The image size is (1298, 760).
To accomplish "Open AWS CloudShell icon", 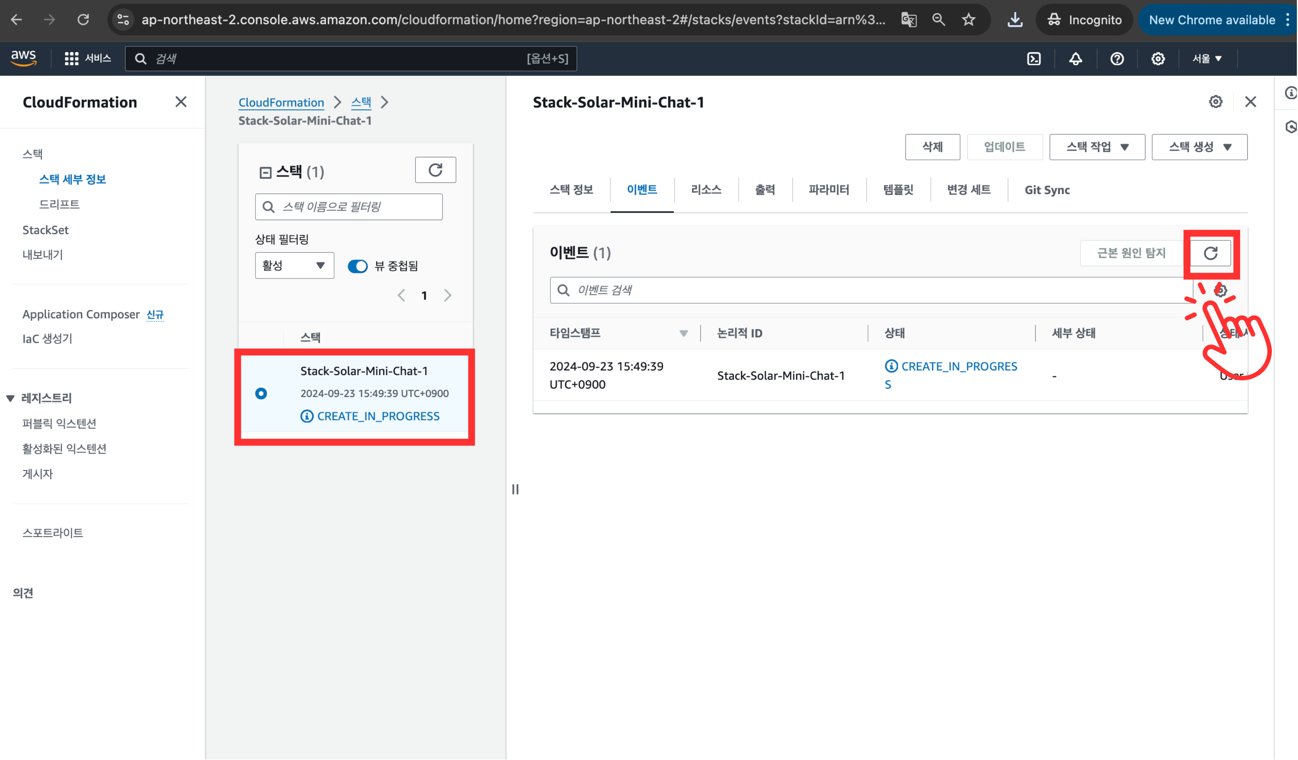I will pos(1034,59).
